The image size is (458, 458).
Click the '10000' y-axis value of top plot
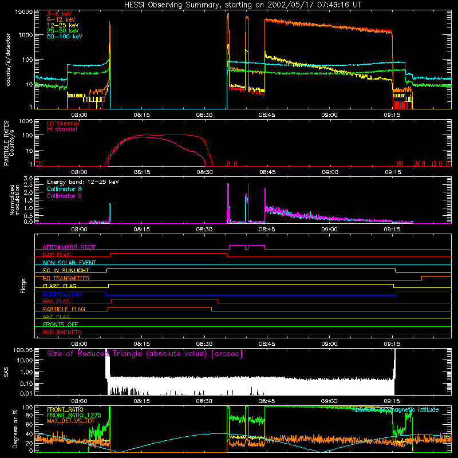(23, 12)
